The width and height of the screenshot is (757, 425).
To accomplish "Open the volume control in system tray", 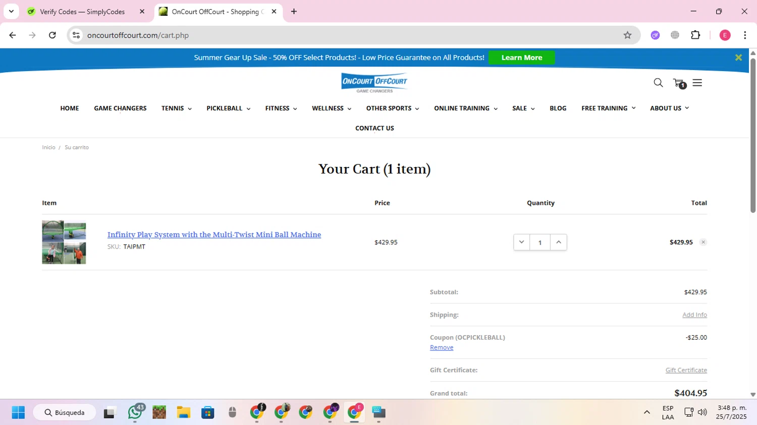I will pyautogui.click(x=702, y=412).
